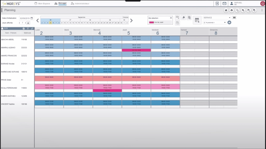Switch to the Mon Espace tab
Image resolution: width=266 pixels, height=149 pixels.
click(x=42, y=4)
